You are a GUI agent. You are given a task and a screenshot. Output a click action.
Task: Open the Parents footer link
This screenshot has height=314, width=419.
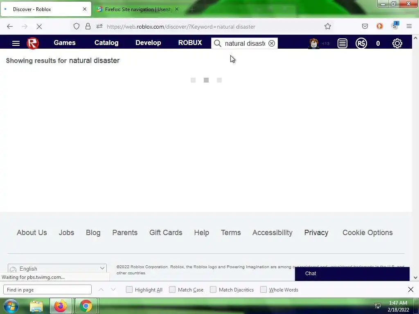(125, 233)
